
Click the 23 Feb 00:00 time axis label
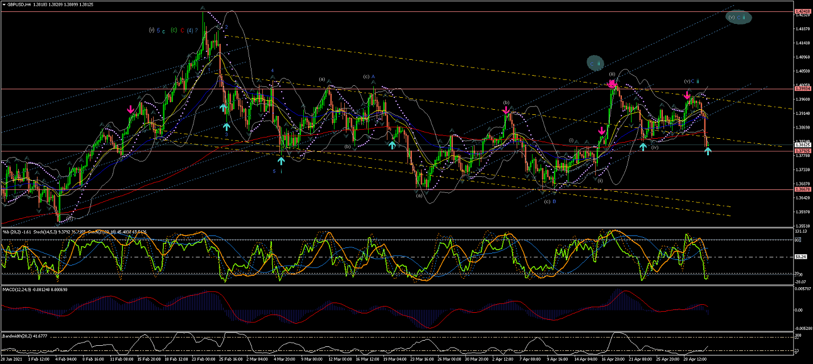204,359
